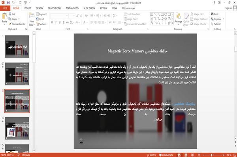This screenshot has width=237, height=157.
Task: Start slide show from status bar icon
Action: click(199, 155)
